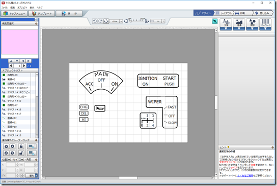The image size is (277, 186).
Task: Click the トップメニュー button
Action: (x=14, y=14)
